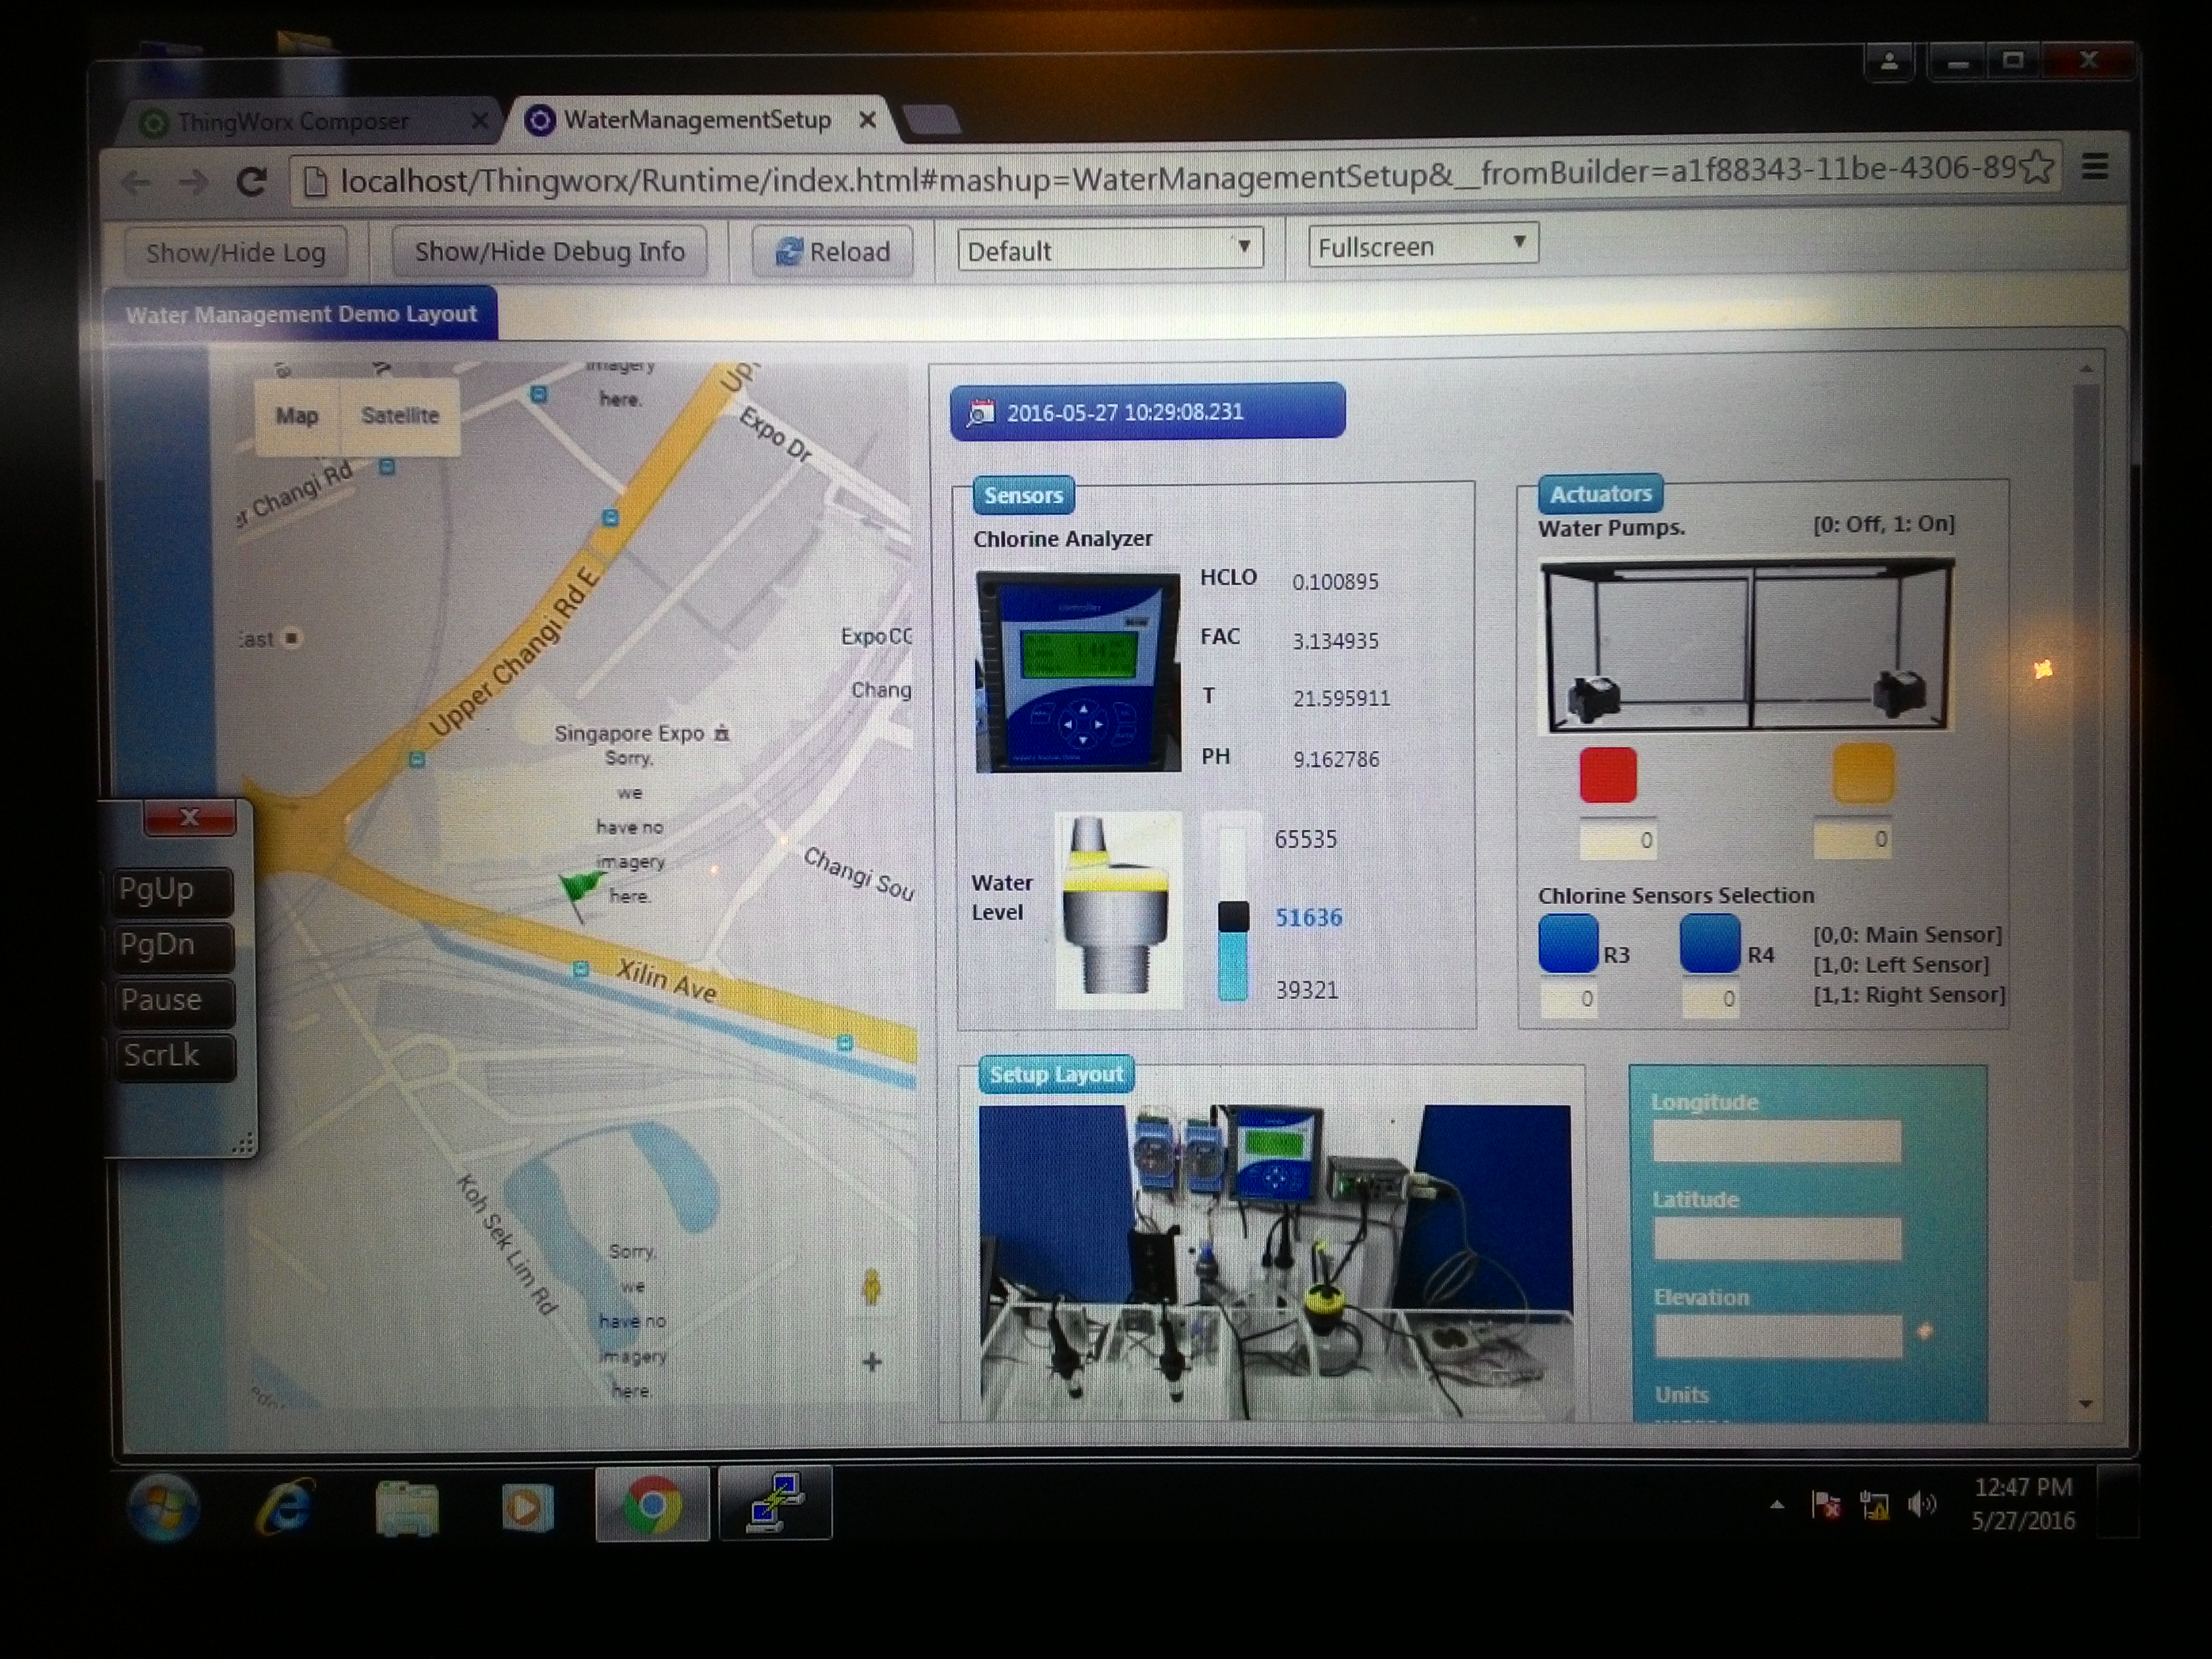This screenshot has width=2212, height=1659.
Task: Zoom in the map with plus icon
Action: [x=872, y=1361]
